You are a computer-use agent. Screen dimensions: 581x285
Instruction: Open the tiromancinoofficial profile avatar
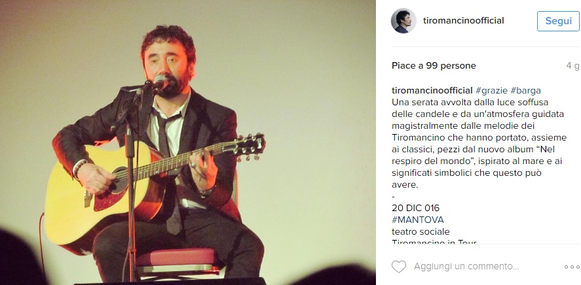[x=403, y=21]
